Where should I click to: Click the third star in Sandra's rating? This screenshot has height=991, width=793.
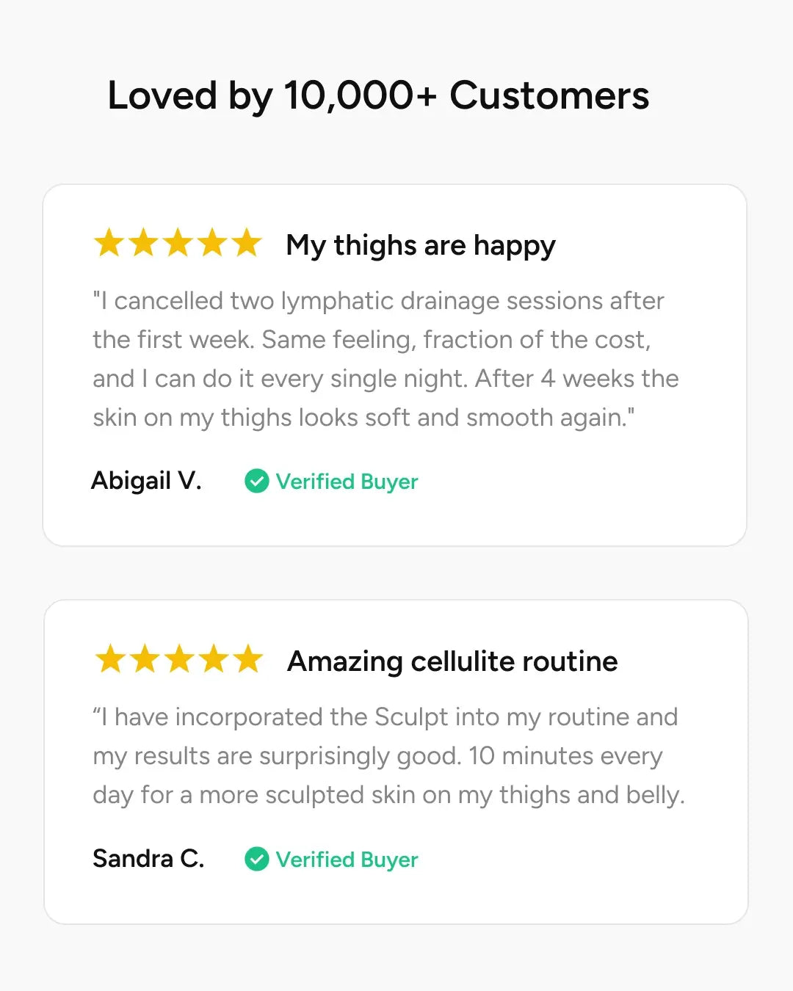[179, 658]
